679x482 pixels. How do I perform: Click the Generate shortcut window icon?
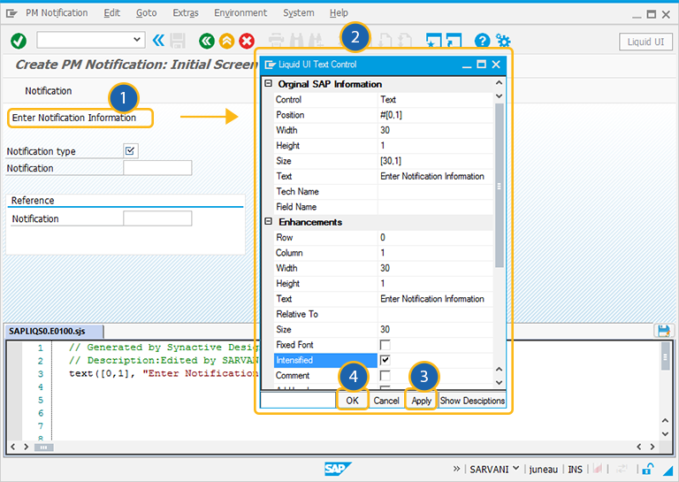[454, 41]
